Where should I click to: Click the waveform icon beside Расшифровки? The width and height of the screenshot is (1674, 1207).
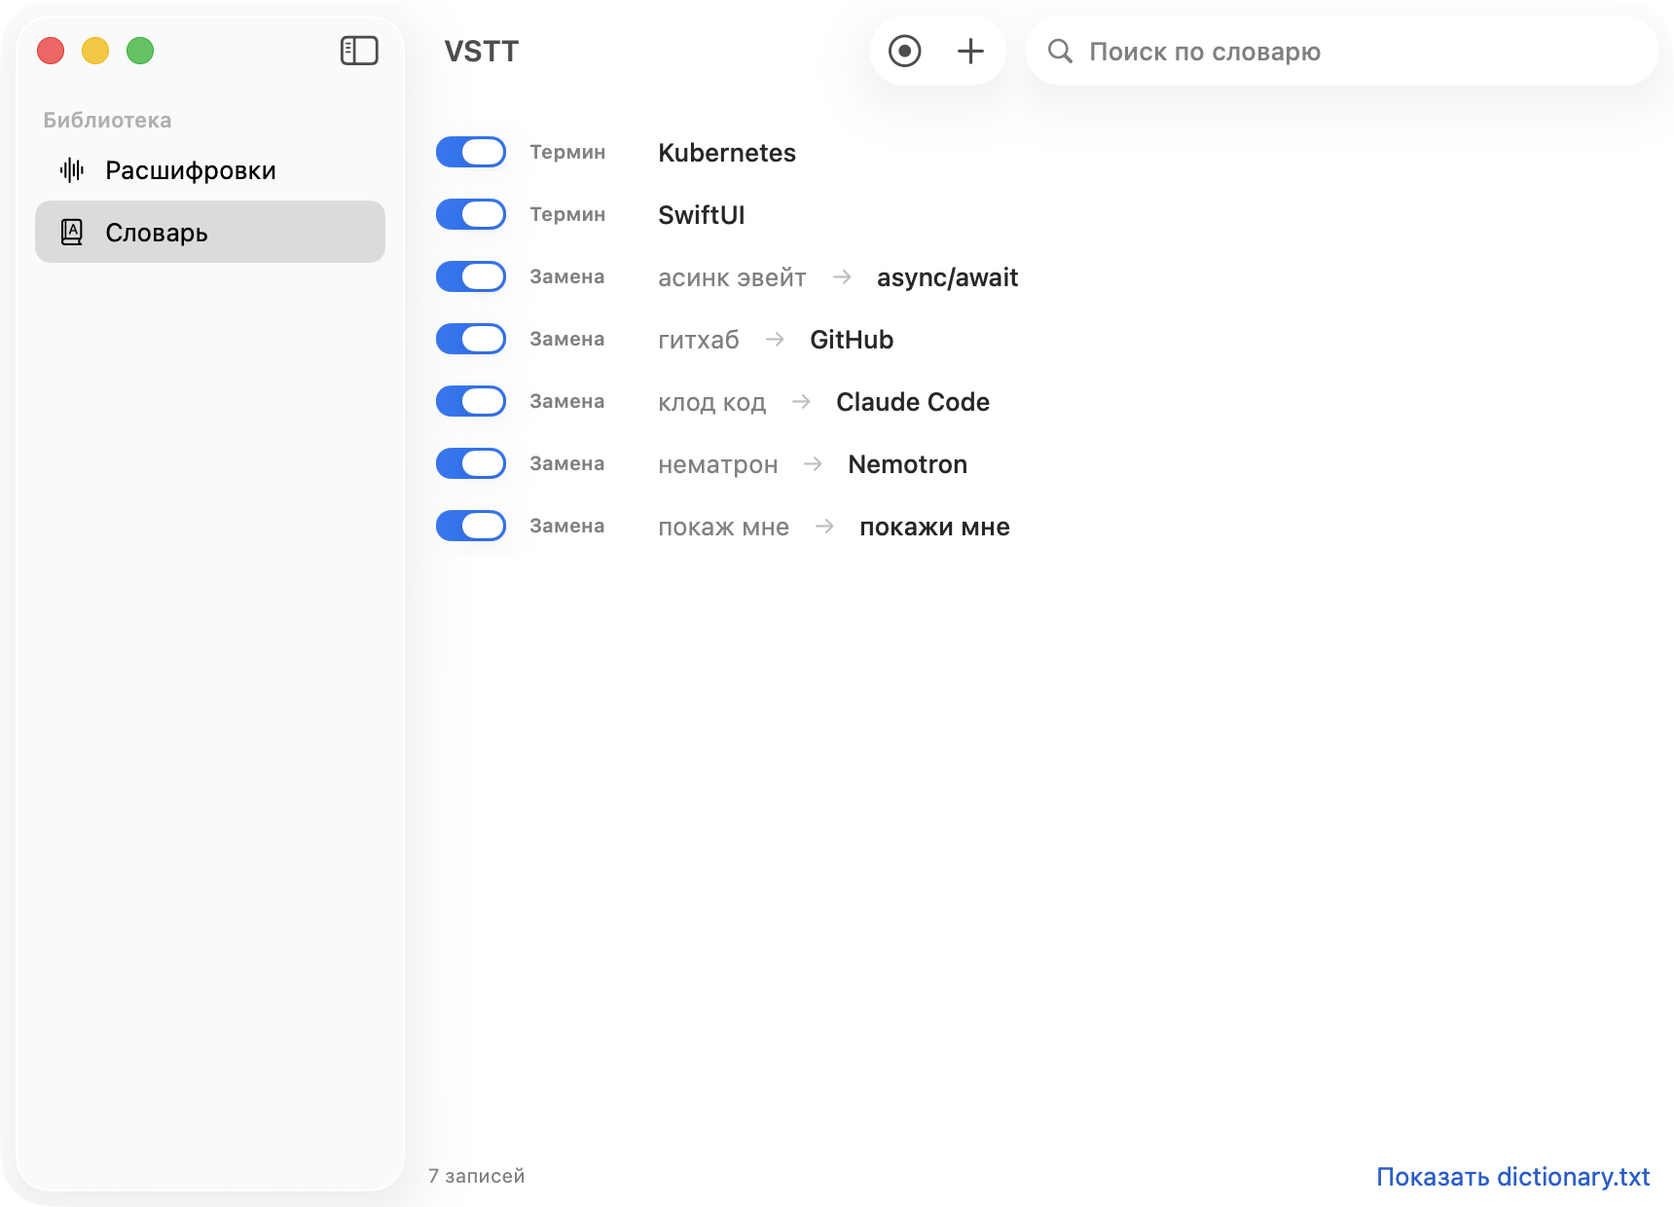click(72, 170)
